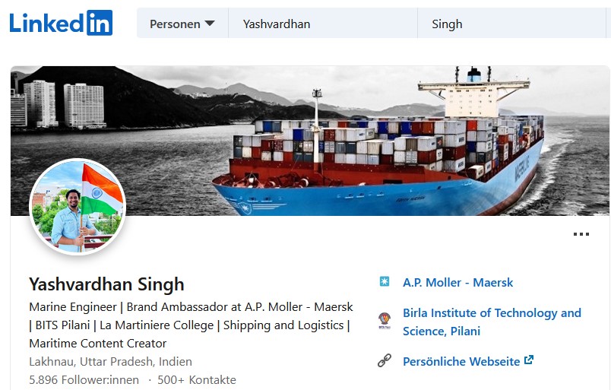This screenshot has width=611, height=390.
Task: Open the Persönliche Webseite link
Action: pyautogui.click(x=461, y=362)
